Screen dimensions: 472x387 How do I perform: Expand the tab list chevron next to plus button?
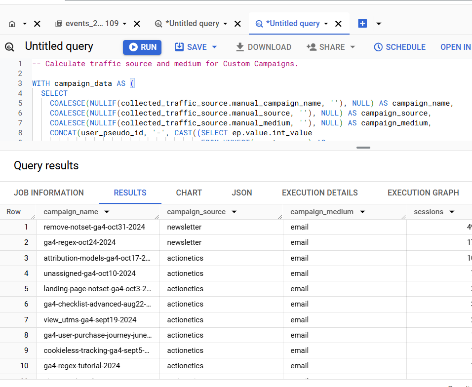pos(378,23)
